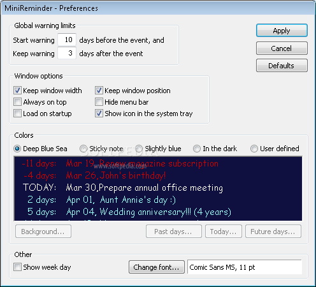The height and width of the screenshot is (287, 316).
Task: Click the MiniReminder - Preferences title bar
Action: [x=158, y=8]
